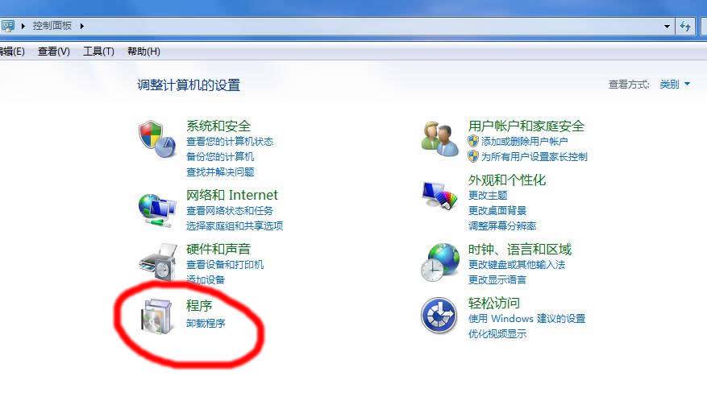Expand the arrow after 控制面板 breadcrumb
This screenshot has height=401, width=707.
tap(81, 26)
